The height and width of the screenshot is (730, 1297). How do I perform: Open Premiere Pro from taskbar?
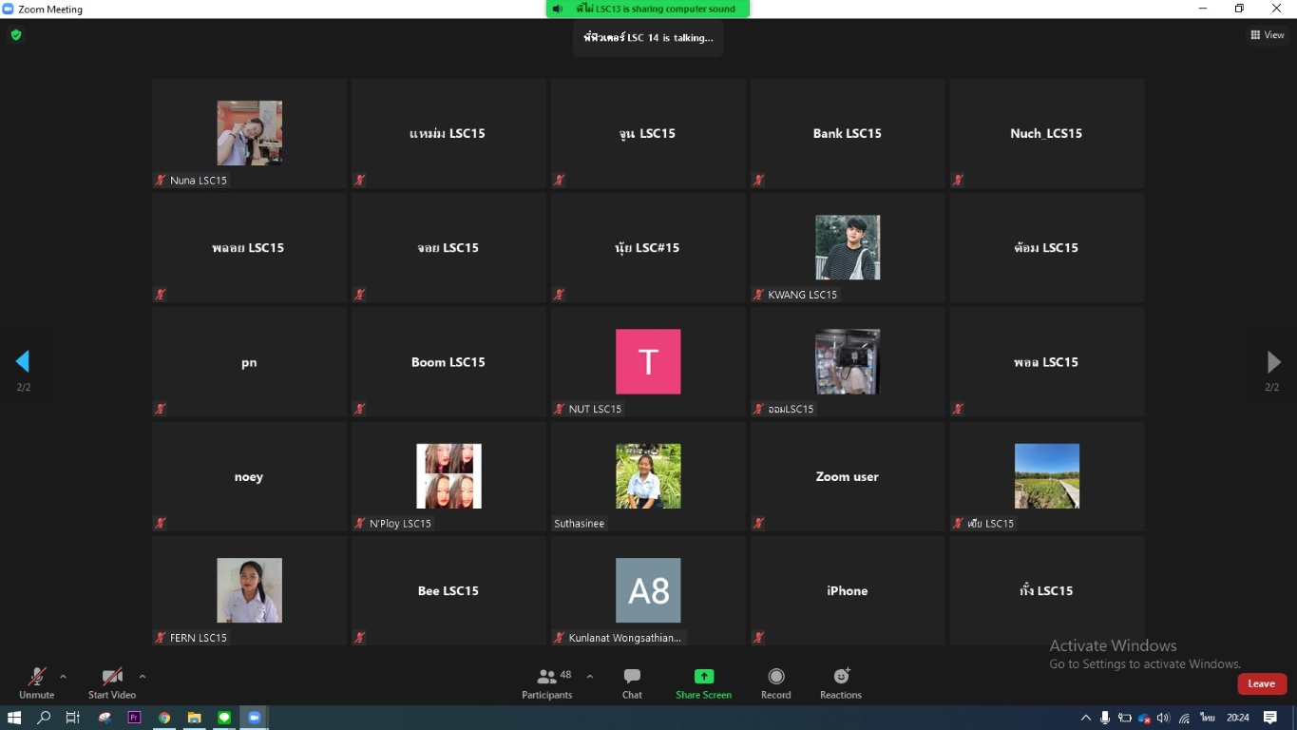click(x=134, y=718)
